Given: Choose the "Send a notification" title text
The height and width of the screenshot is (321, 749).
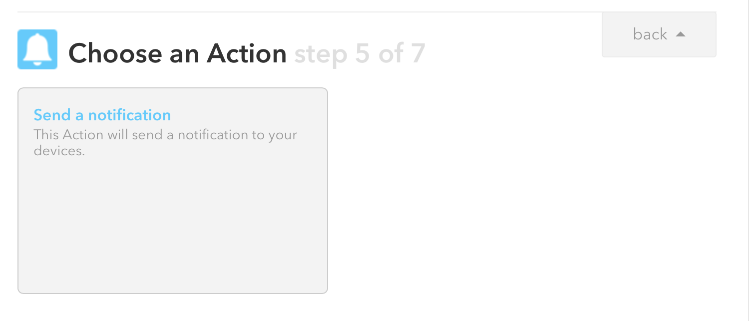Looking at the screenshot, I should point(102,115).
